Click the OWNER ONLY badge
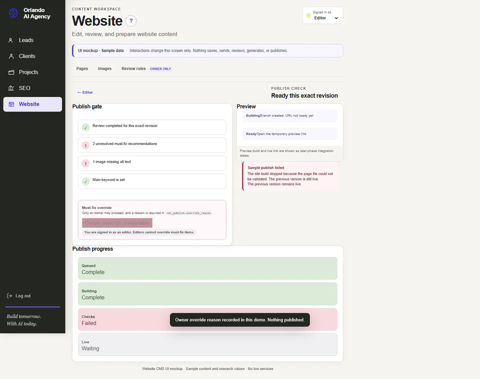This screenshot has width=480, height=379. [160, 69]
